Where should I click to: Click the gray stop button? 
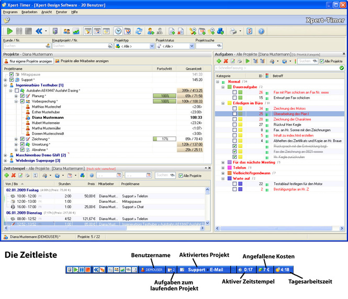pos(28,31)
